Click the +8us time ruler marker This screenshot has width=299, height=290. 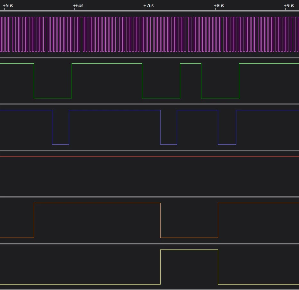point(219,5)
